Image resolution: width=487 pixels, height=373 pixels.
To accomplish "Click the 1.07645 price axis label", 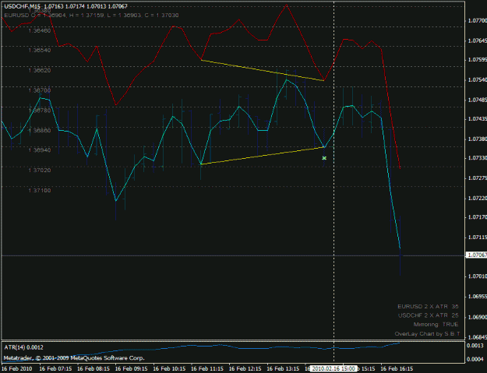I will (477, 41).
